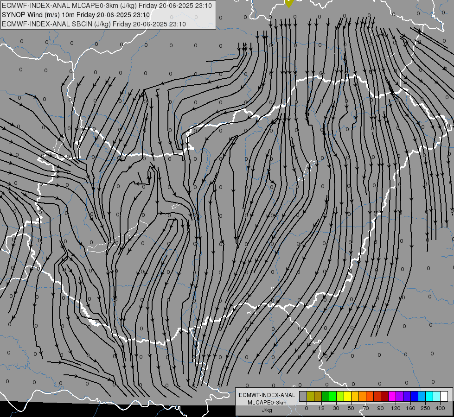Screen dimensions: 454x417
Task: Click the orange-red legend swatch
Action: pos(370,396)
